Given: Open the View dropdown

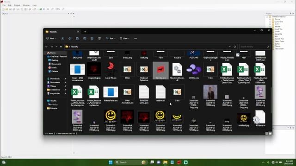Looking at the screenshot, I should (x=124, y=38).
